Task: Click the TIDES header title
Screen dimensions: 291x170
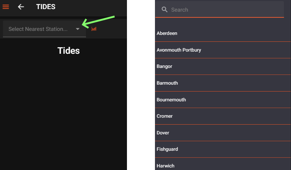Action: tap(46, 7)
